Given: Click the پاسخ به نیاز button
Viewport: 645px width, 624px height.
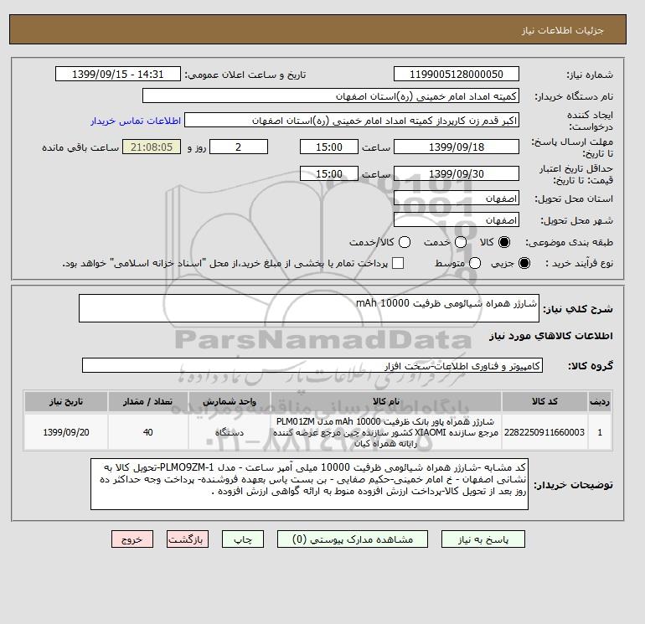Looking at the screenshot, I should (483, 539).
